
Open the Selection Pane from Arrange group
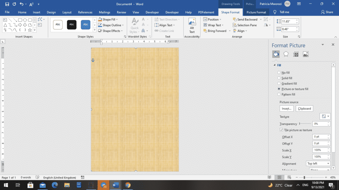click(x=246, y=25)
